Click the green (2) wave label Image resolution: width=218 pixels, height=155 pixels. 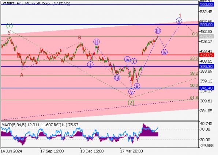pos(131,103)
